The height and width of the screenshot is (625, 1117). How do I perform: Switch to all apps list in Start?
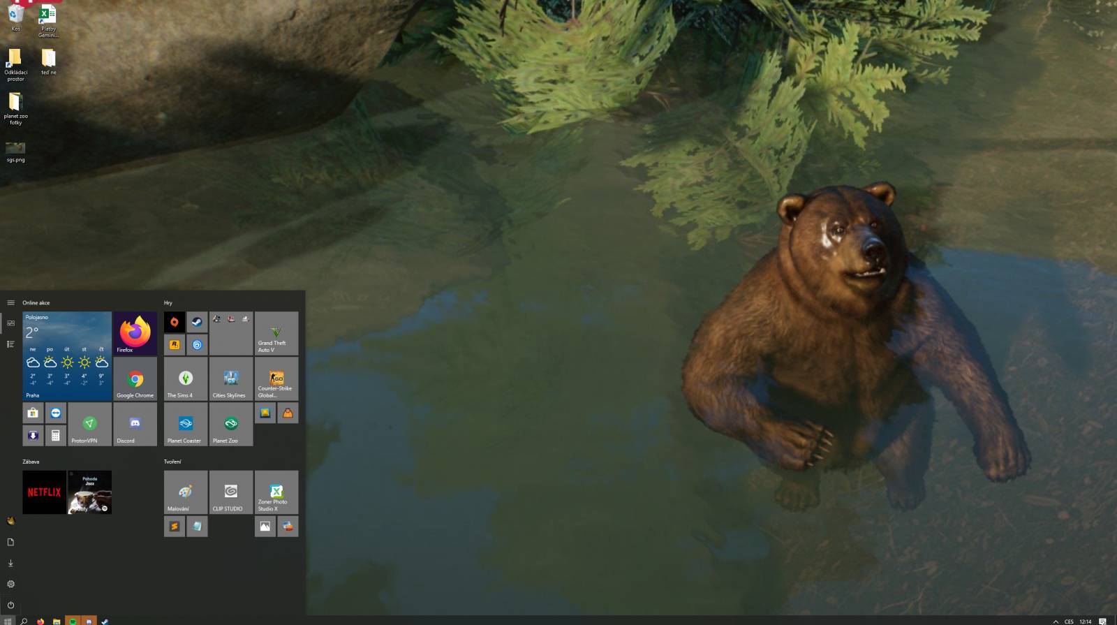pos(10,344)
